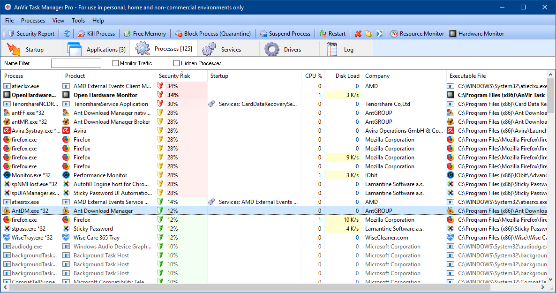The height and width of the screenshot is (293, 556).
Task: Click Free Memory in the toolbar
Action: (145, 34)
